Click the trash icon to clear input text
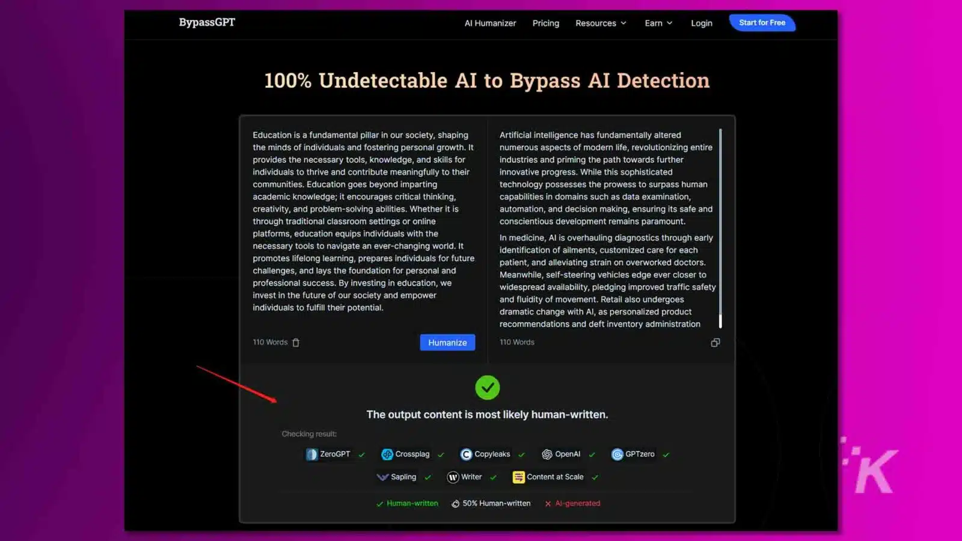 pyautogui.click(x=296, y=342)
